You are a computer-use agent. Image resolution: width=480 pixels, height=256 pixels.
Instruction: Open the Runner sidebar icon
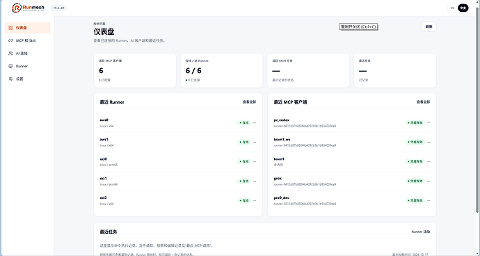coord(10,66)
